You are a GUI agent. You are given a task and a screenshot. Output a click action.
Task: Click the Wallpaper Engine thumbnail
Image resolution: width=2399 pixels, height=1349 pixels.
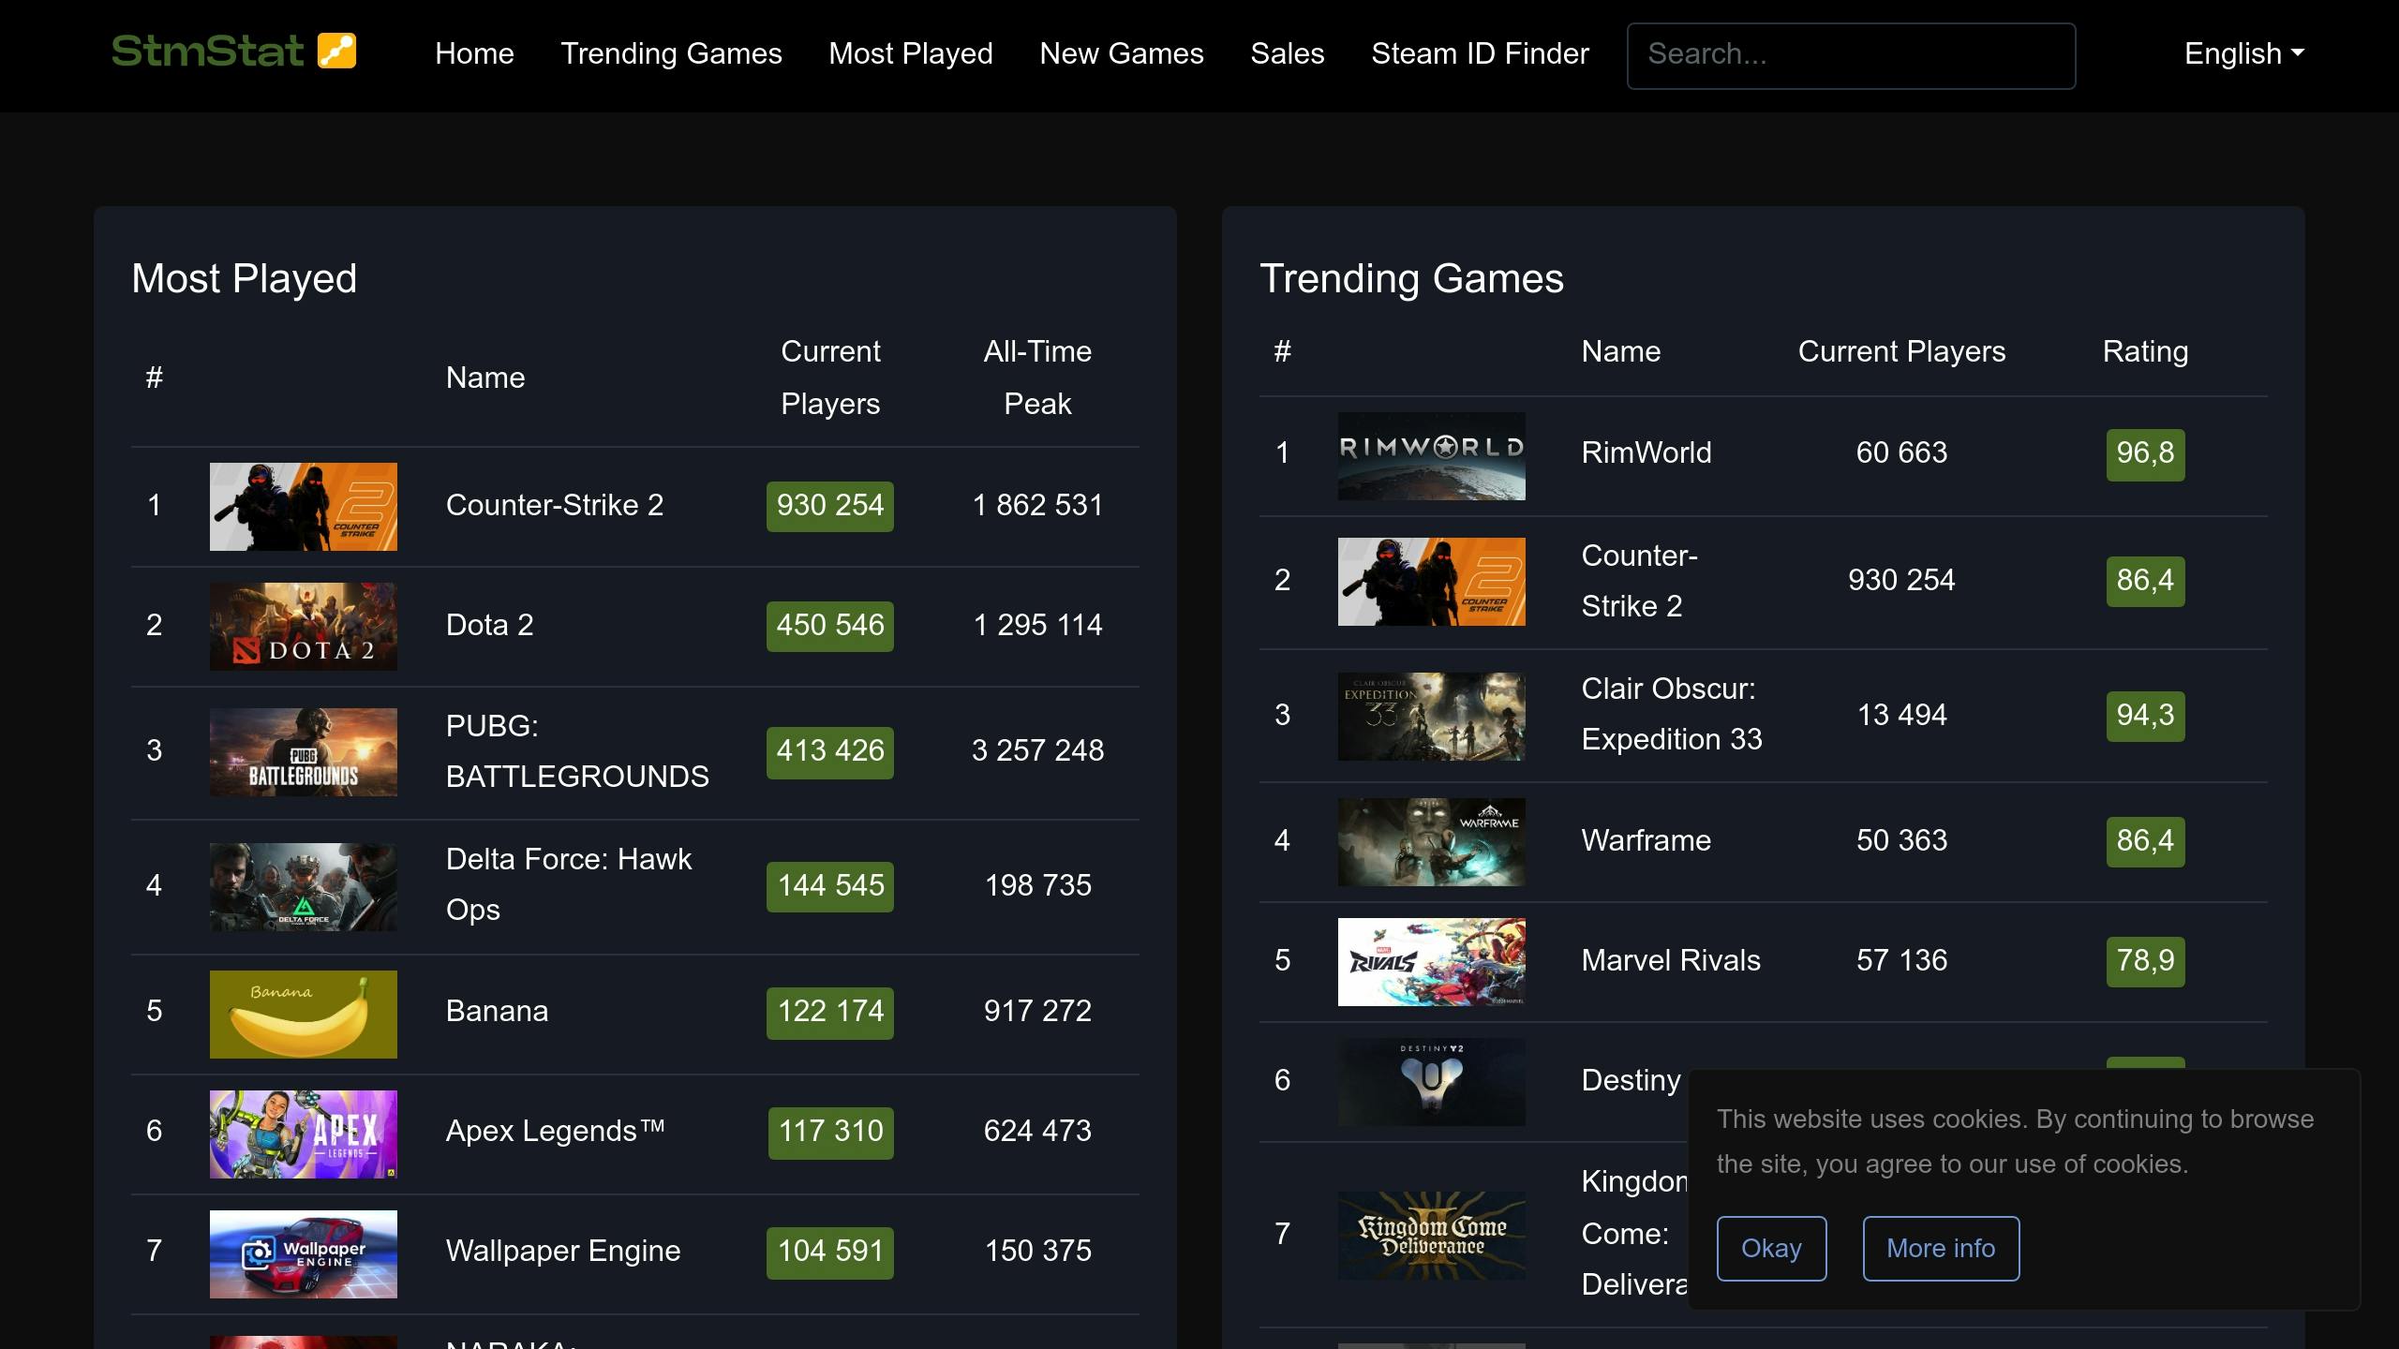pos(303,1254)
